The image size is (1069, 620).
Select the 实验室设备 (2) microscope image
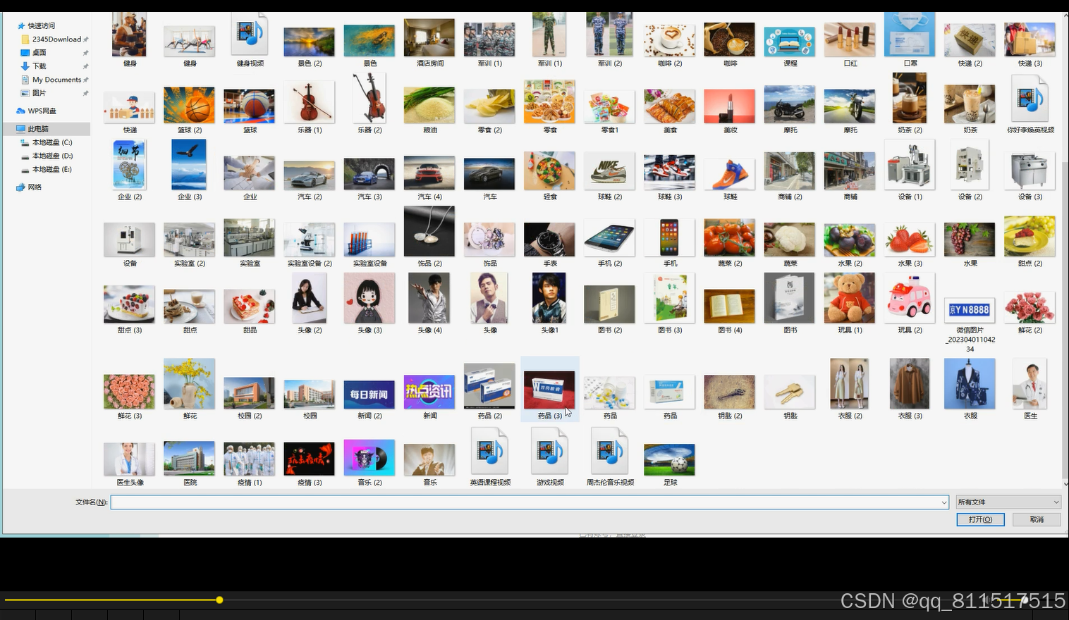point(309,240)
